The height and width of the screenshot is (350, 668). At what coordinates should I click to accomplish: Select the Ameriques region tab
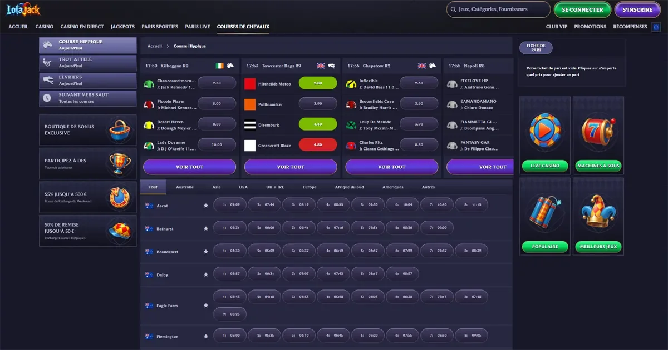pos(393,187)
